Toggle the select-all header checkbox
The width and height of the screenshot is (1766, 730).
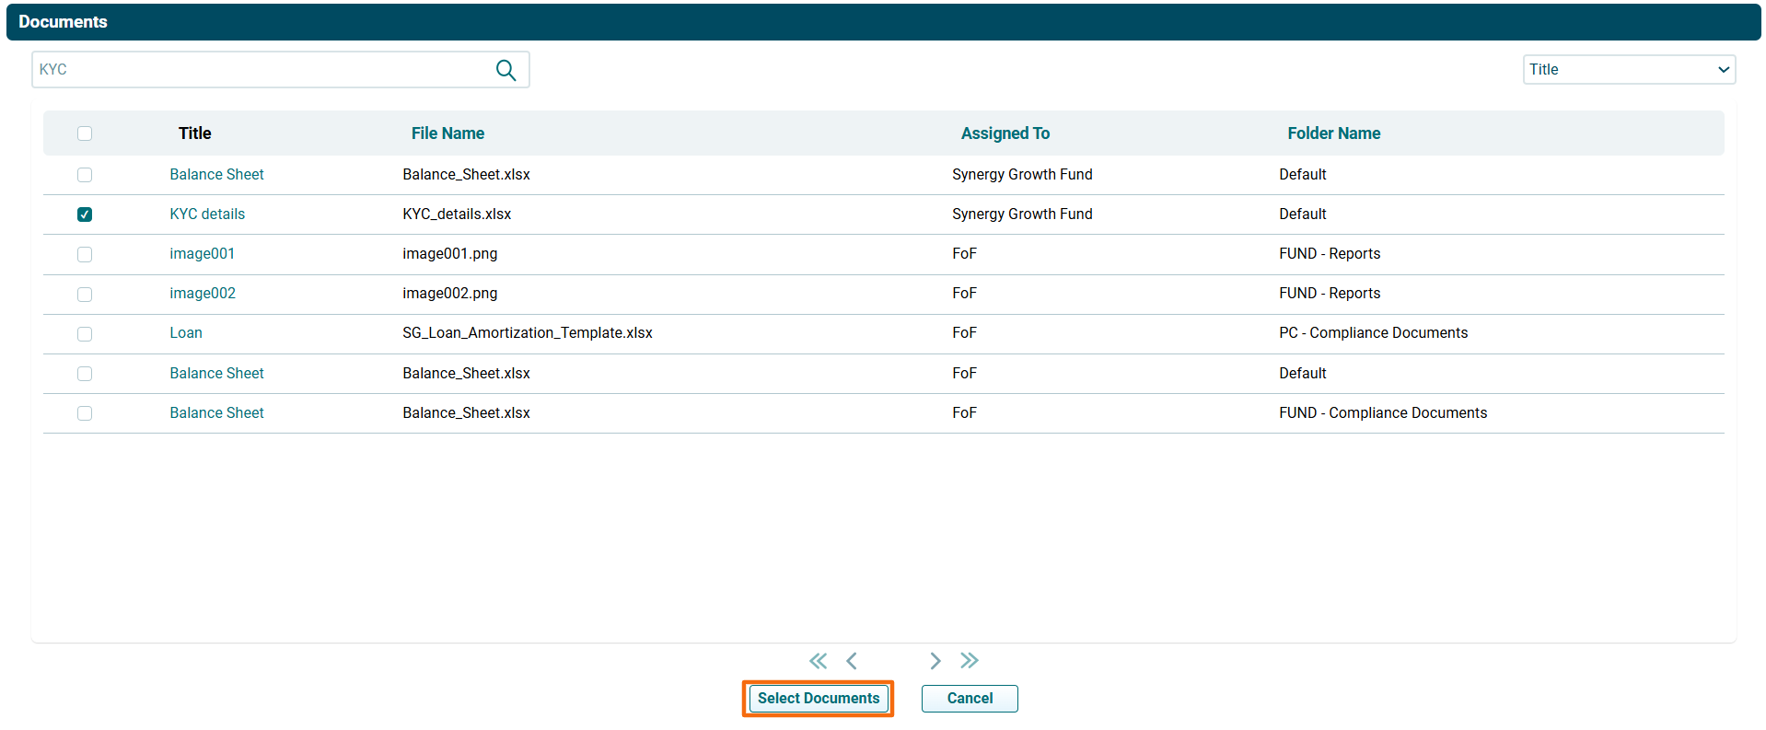[x=85, y=133]
